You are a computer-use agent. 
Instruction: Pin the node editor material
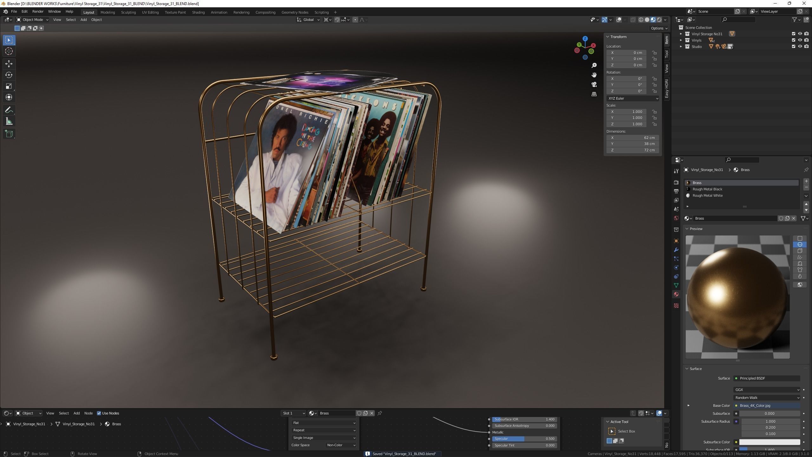tap(380, 413)
